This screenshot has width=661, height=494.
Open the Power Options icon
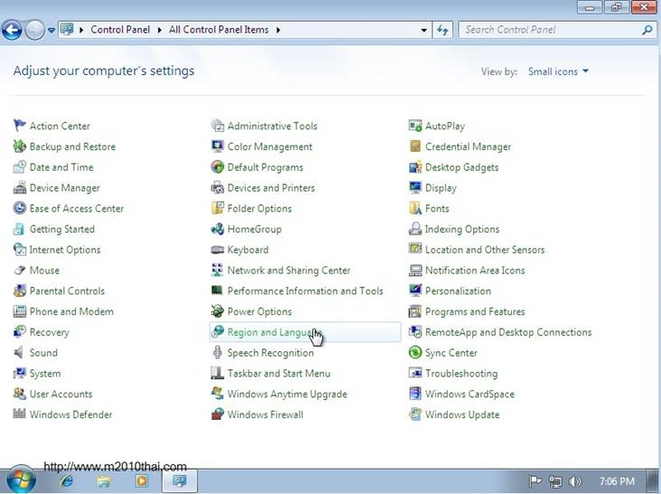coord(217,311)
